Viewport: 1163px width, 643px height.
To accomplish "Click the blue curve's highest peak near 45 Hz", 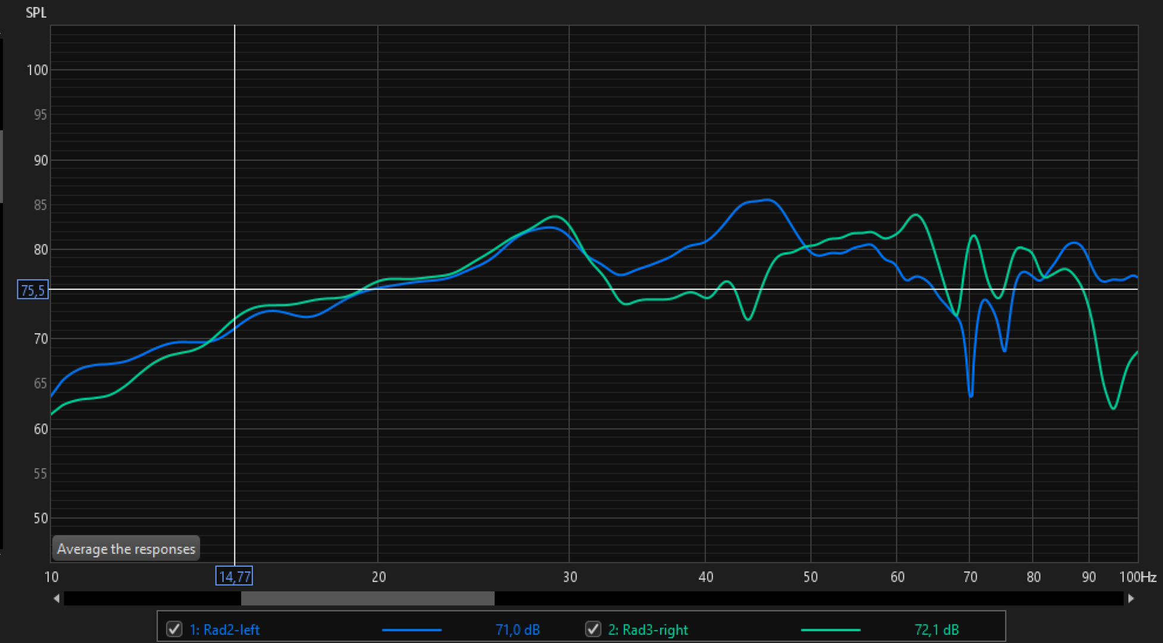I will click(768, 200).
